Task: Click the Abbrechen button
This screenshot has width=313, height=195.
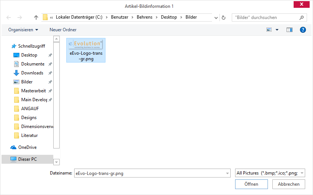Action: [289, 184]
